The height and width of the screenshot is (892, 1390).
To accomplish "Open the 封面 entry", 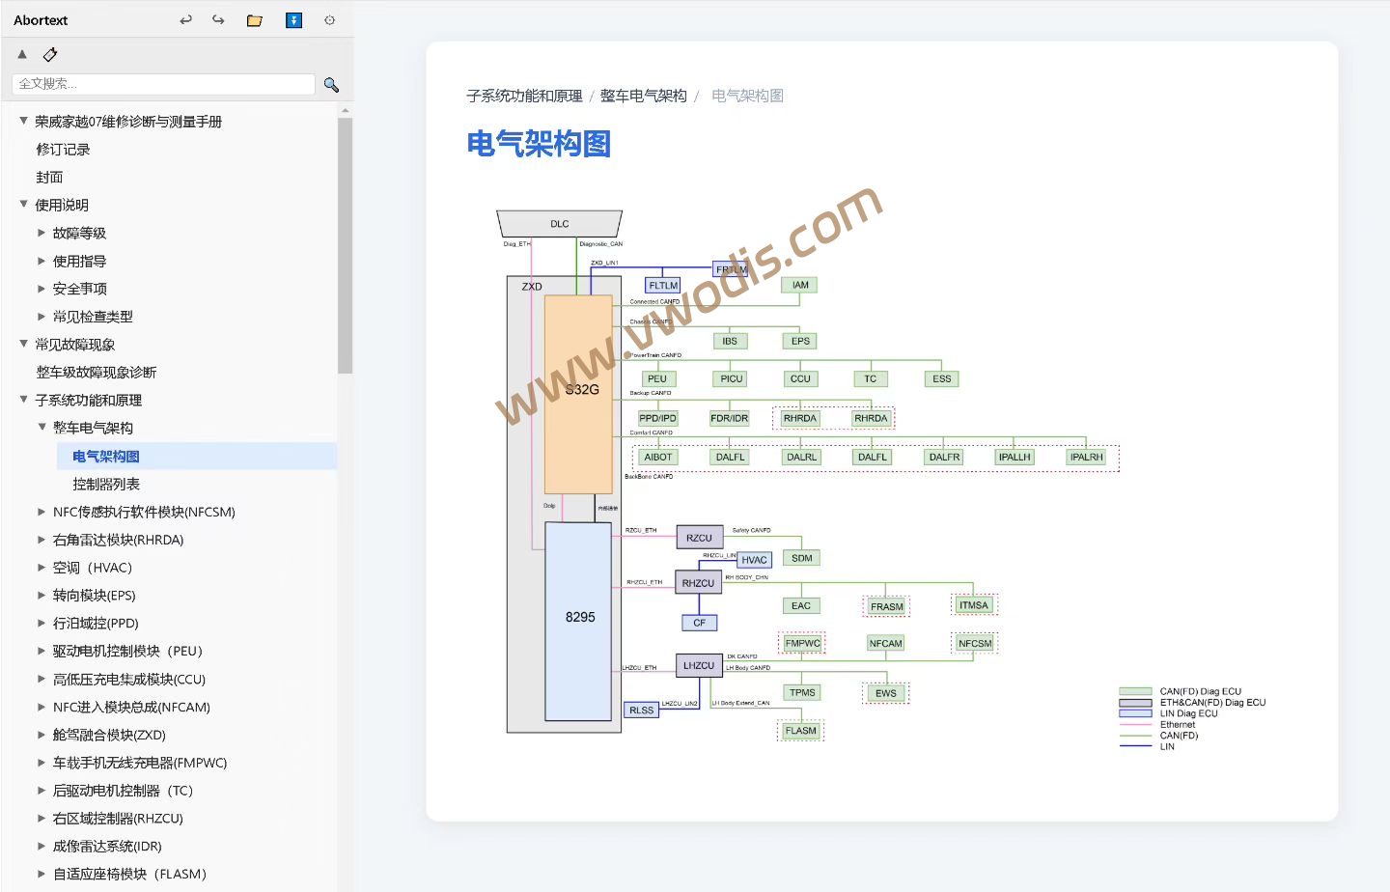I will tap(49, 178).
